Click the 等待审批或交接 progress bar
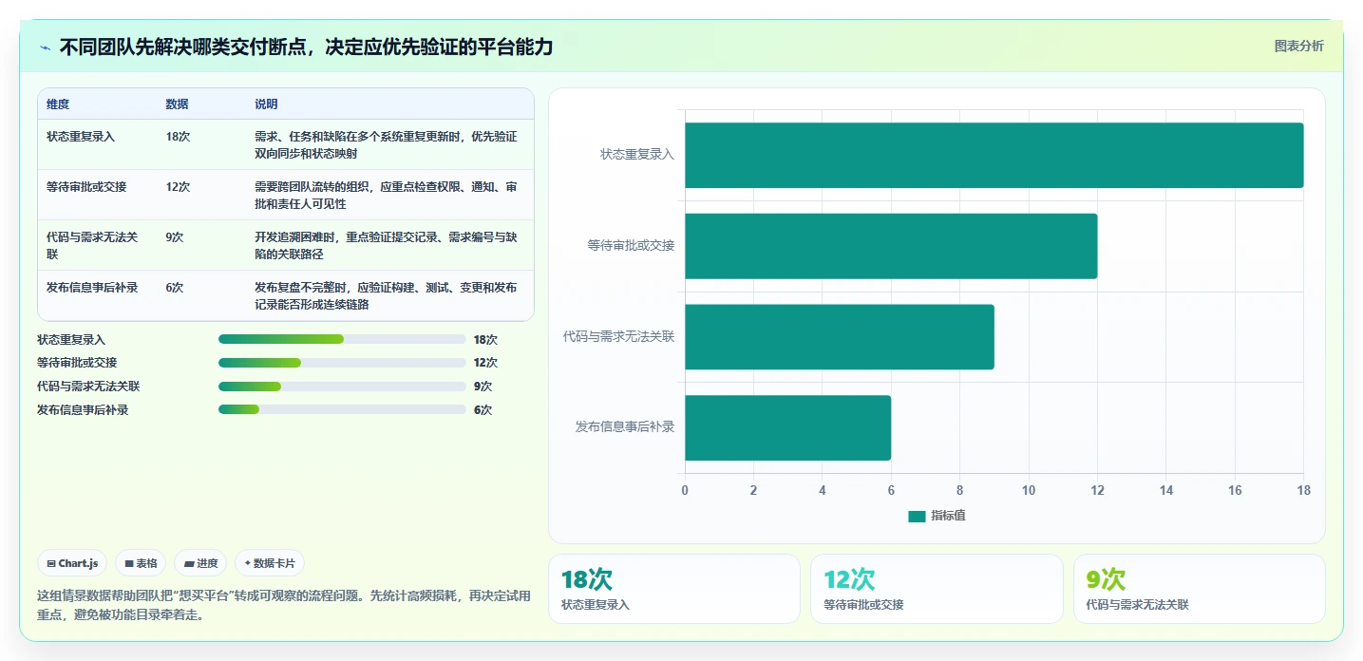Image resolution: width=1363 pixels, height=661 pixels. coord(342,363)
